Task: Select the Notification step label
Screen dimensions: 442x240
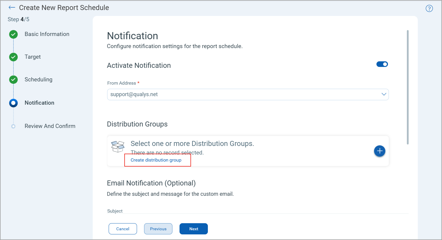Action: 40,103
